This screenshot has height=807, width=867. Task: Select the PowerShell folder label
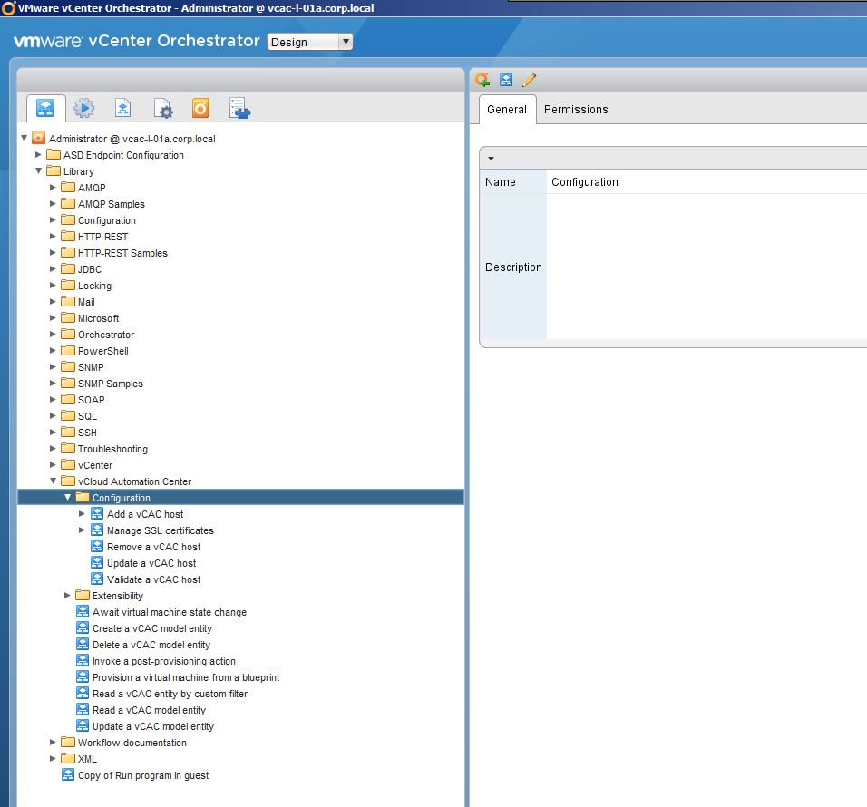click(x=102, y=350)
